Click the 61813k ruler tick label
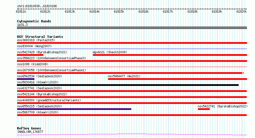The width and height of the screenshot is (255, 138). pyautogui.click(x=70, y=11)
